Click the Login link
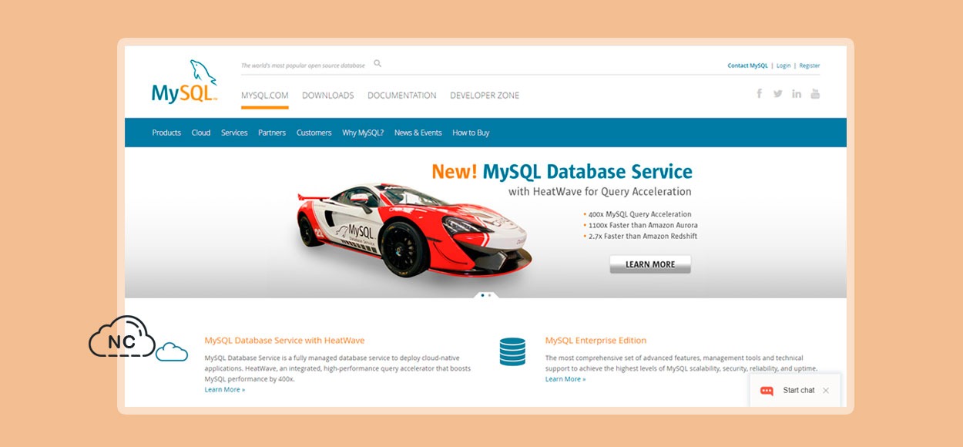 click(x=783, y=66)
